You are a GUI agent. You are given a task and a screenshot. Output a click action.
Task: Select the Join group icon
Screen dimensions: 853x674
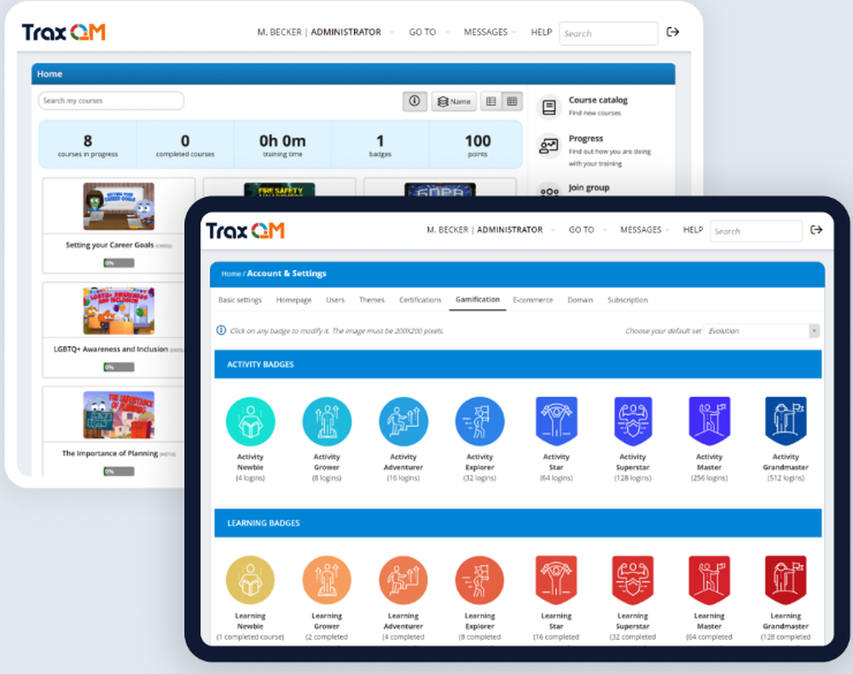548,193
